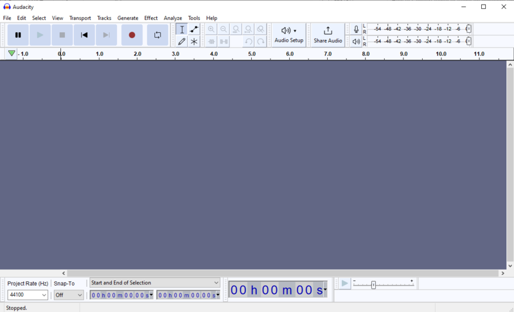Click the Stop button

point(62,35)
